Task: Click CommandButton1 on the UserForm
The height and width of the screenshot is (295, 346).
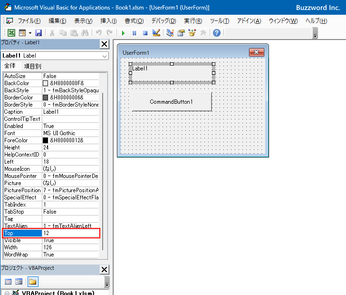Action: (172, 102)
